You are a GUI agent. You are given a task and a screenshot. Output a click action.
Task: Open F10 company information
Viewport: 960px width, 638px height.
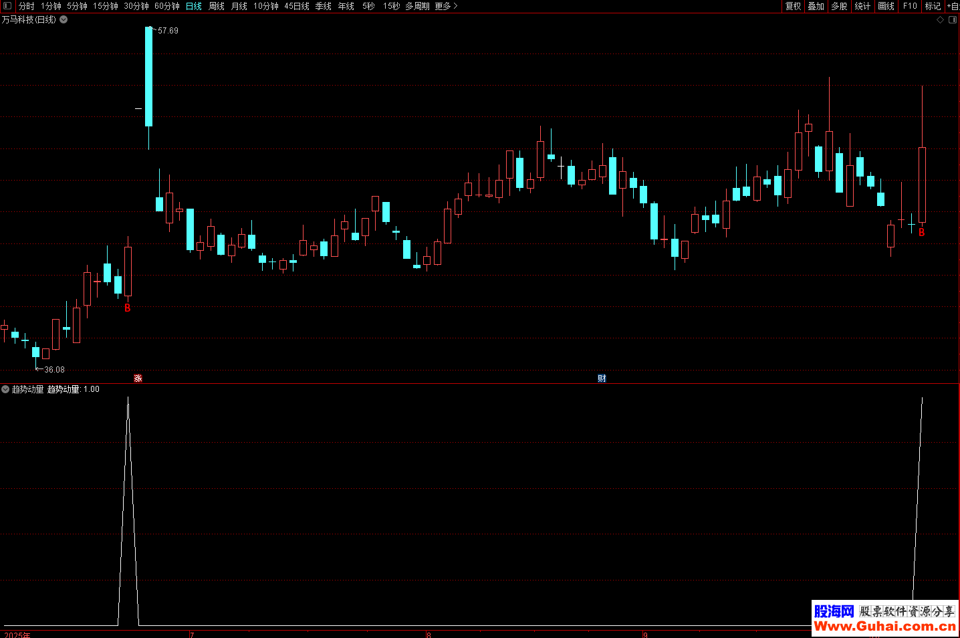click(910, 6)
